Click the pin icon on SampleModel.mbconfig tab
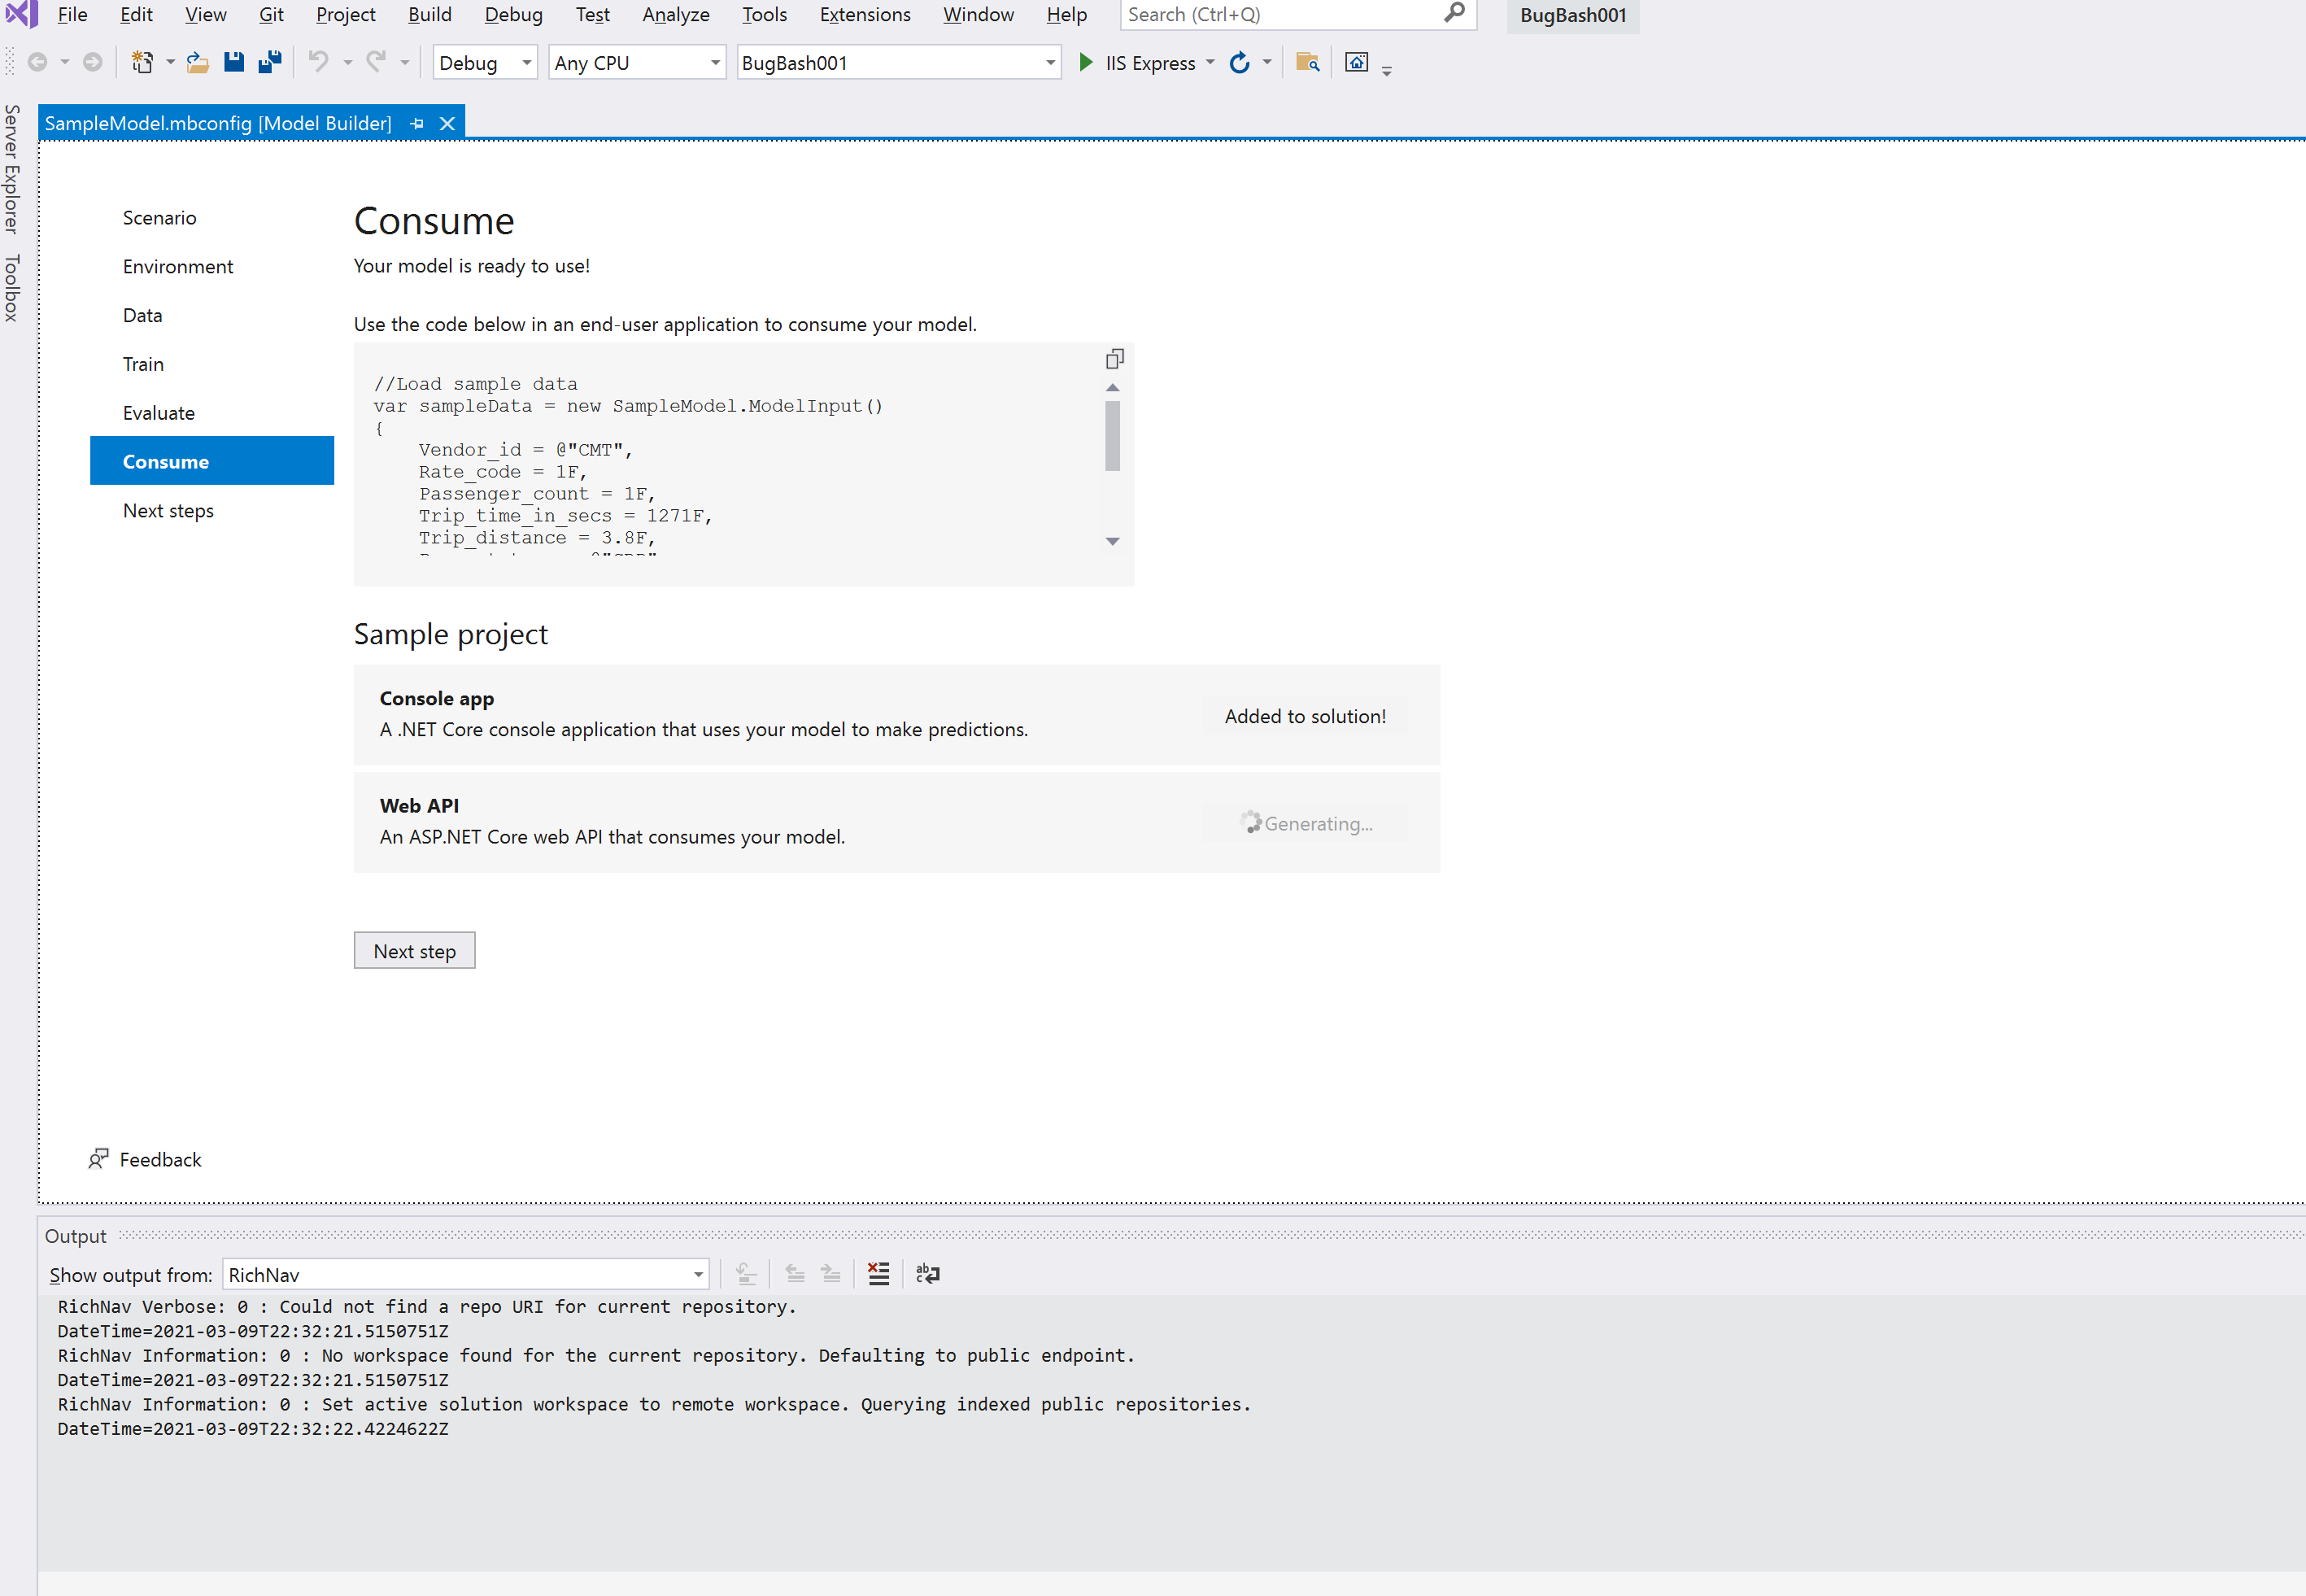Screen dimensions: 2306x1596 coord(417,123)
